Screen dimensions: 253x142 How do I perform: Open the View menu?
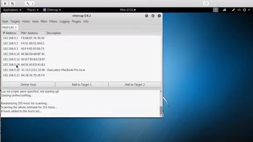tap(35, 21)
